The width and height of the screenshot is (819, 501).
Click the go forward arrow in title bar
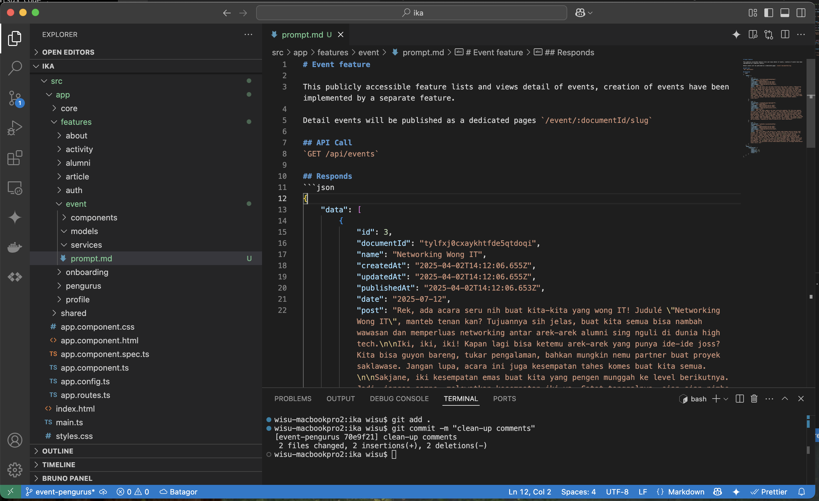click(243, 13)
